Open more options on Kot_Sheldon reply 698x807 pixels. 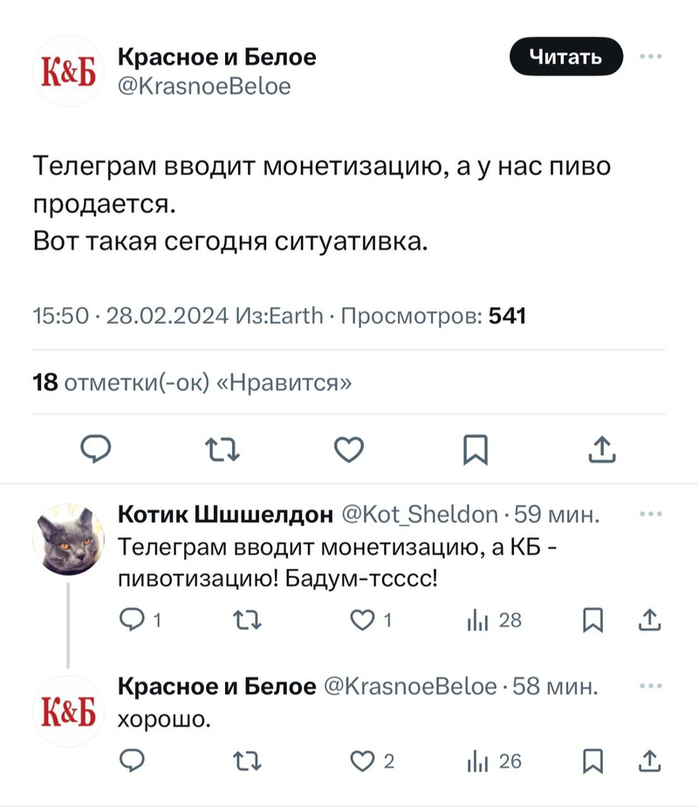point(651,515)
